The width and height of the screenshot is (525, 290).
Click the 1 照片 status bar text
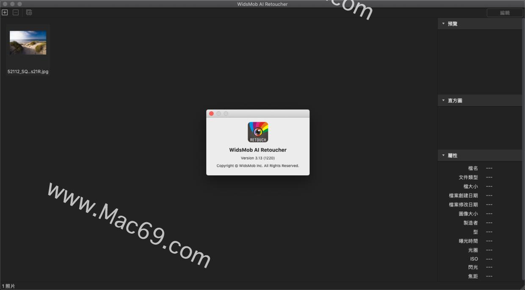(8, 286)
